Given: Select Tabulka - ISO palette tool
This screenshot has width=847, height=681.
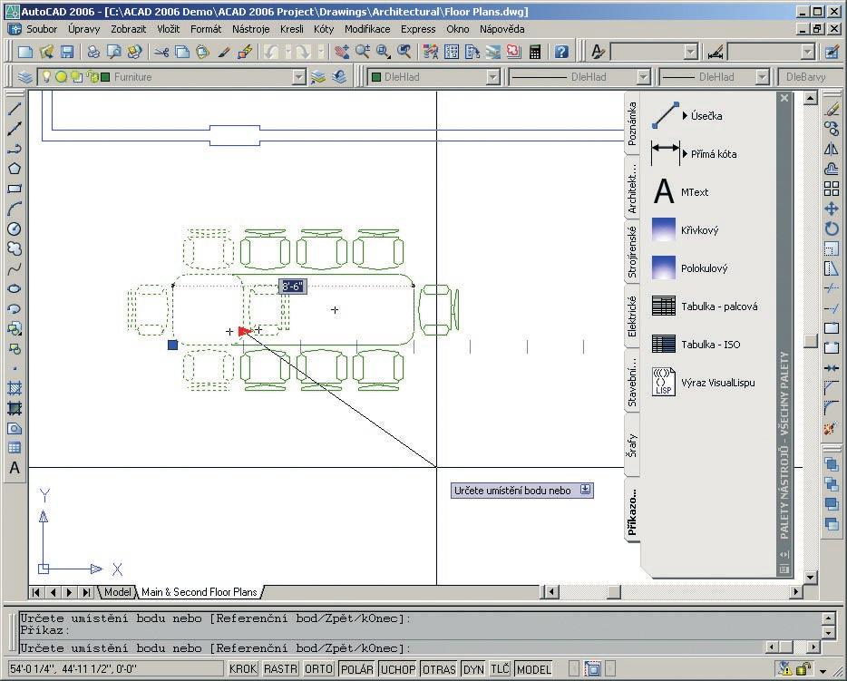Looking at the screenshot, I should coord(696,344).
